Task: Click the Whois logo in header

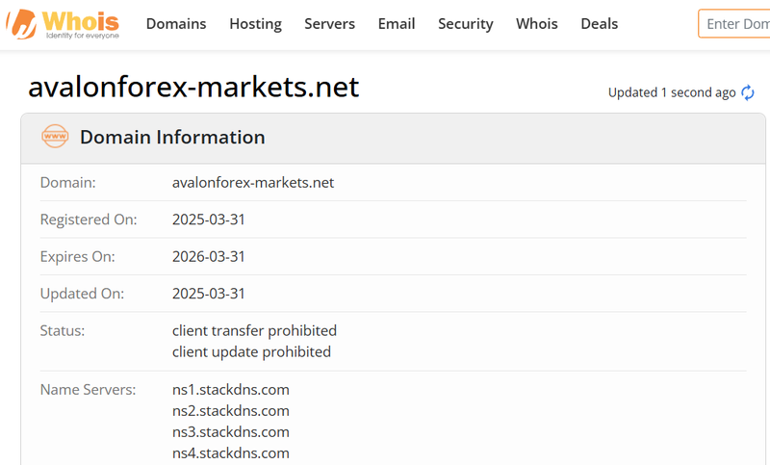Action: [63, 23]
